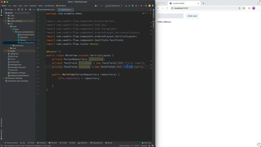Image resolution: width=261 pixels, height=147 pixels.
Task: Click the red Stop button in IntelliJ toolbar
Action: [x=142, y=6]
